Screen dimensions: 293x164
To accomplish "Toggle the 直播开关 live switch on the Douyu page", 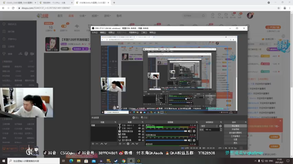I will 63,26.
